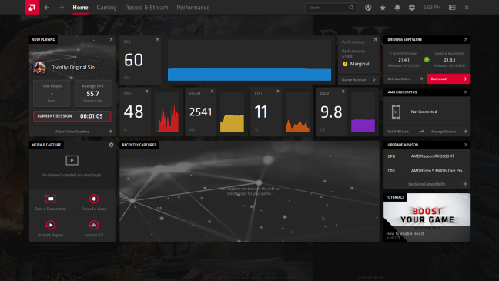
Task: Download the 21.6.1 driver update
Action: 448,79
